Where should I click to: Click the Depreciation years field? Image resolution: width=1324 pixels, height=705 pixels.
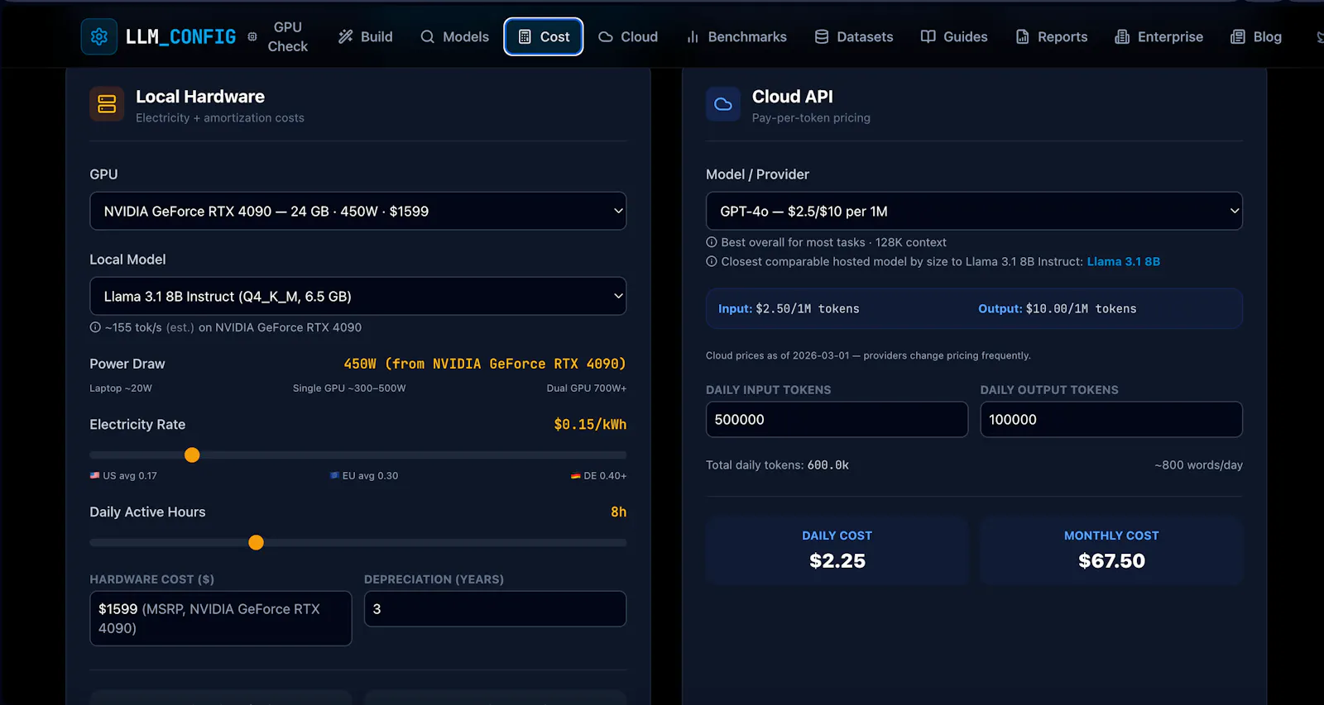click(x=495, y=609)
